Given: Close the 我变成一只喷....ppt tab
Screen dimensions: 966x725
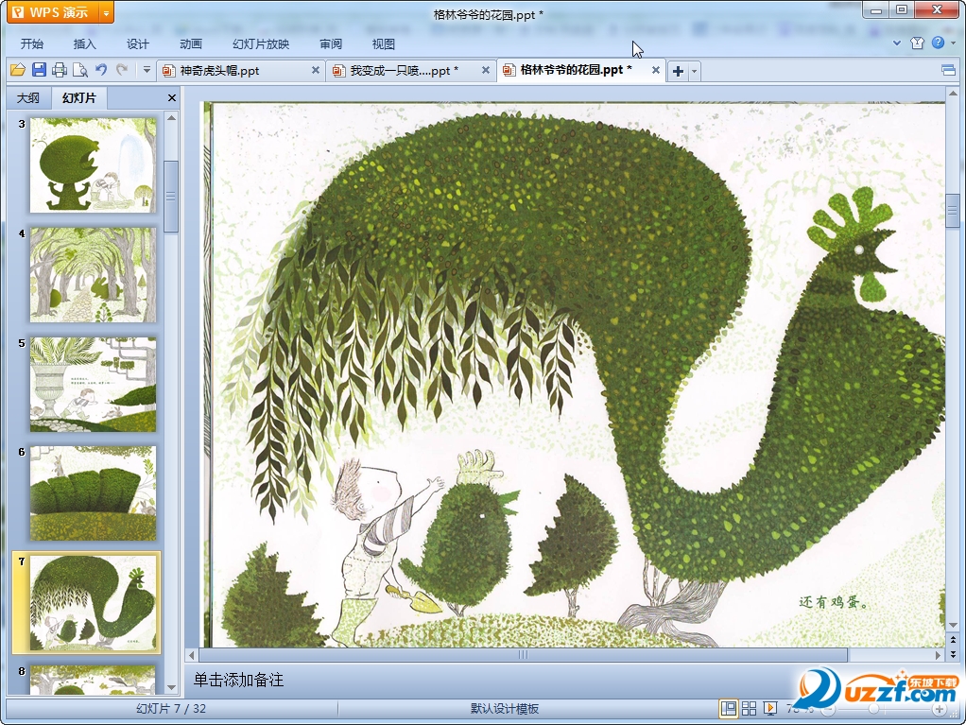Looking at the screenshot, I should (486, 70).
